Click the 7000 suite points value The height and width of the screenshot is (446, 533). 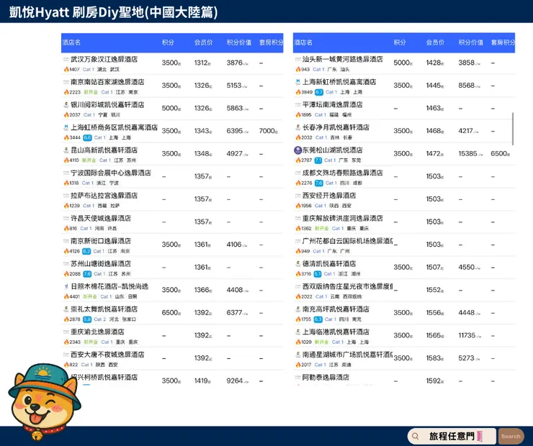click(x=268, y=131)
